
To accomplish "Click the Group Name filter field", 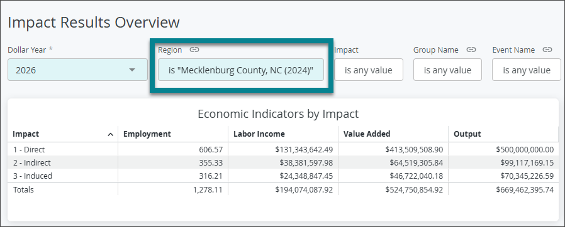I will [x=447, y=70].
